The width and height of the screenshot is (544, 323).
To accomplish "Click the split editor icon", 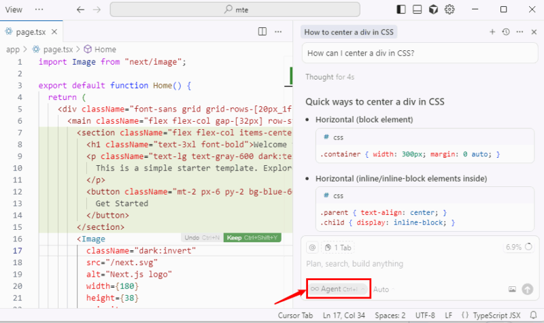I will [x=262, y=31].
